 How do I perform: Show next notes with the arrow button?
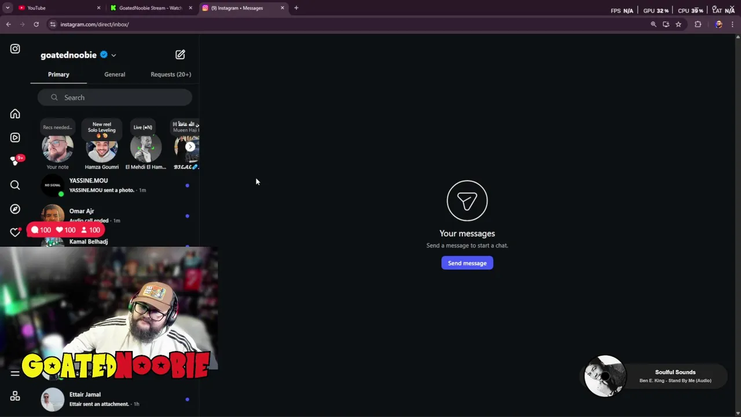(x=190, y=147)
